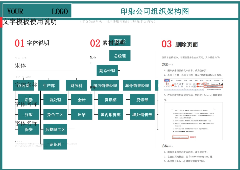
Task: Click the YOUR LOGO emblem
Action: pyautogui.click(x=37, y=11)
